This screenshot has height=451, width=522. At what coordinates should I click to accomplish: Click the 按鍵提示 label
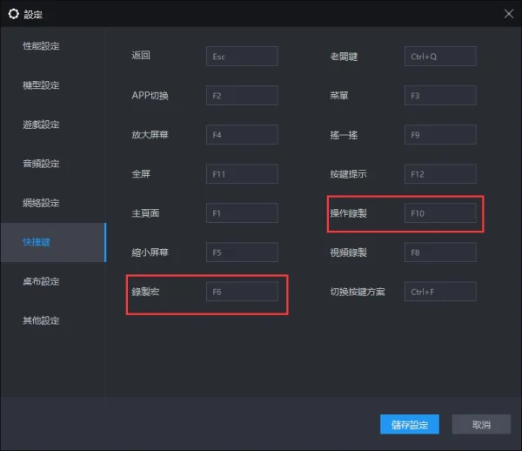tap(348, 174)
